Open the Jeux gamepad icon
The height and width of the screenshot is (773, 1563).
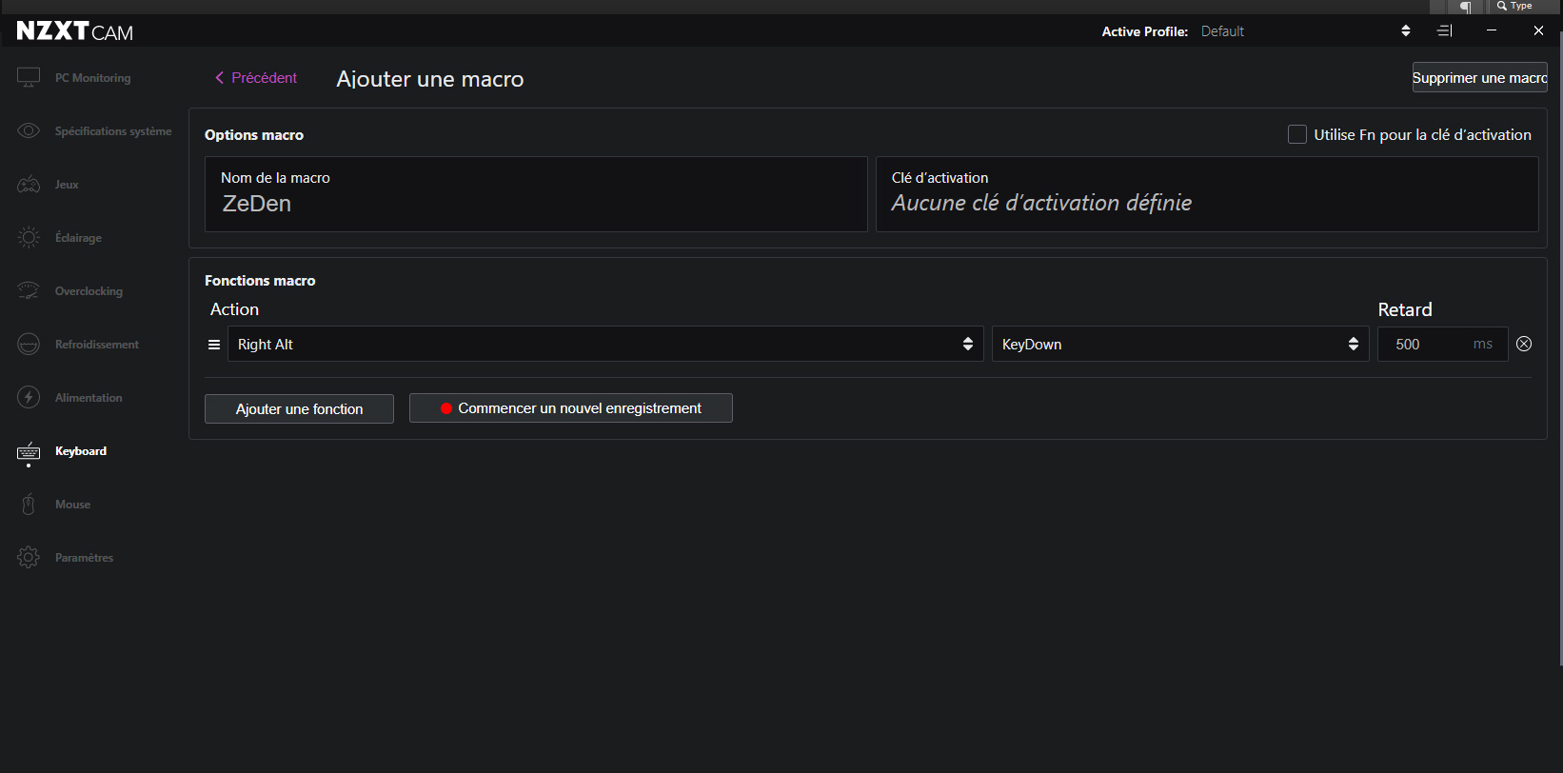click(29, 185)
